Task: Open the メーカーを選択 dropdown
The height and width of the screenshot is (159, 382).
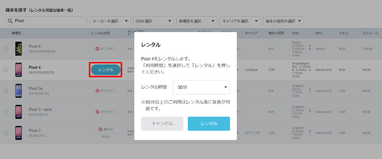Action: click(110, 21)
